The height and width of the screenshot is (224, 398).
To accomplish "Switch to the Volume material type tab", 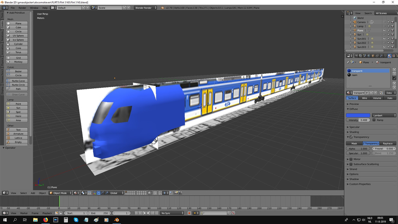I will click(x=377, y=98).
